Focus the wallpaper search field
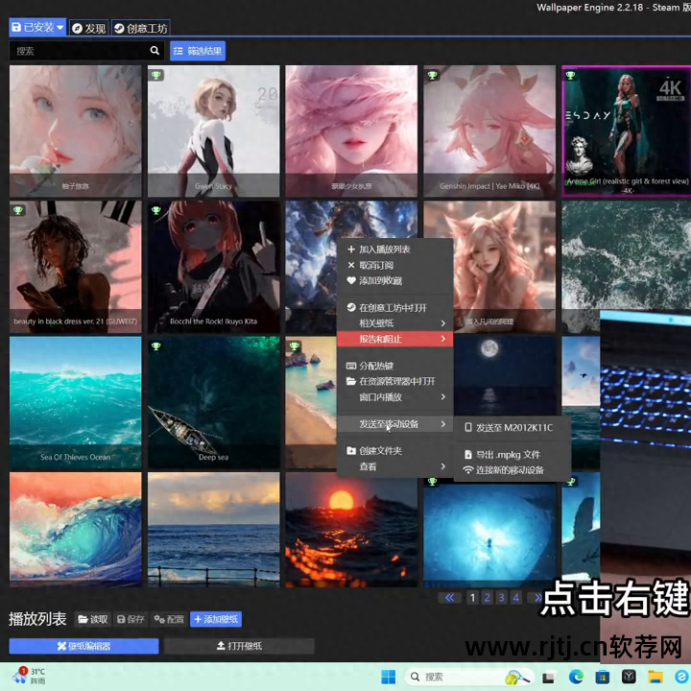Image resolution: width=691 pixels, height=691 pixels. (x=86, y=51)
